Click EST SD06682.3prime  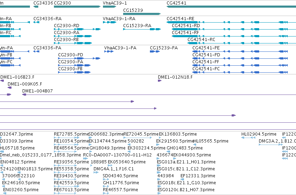106,134
